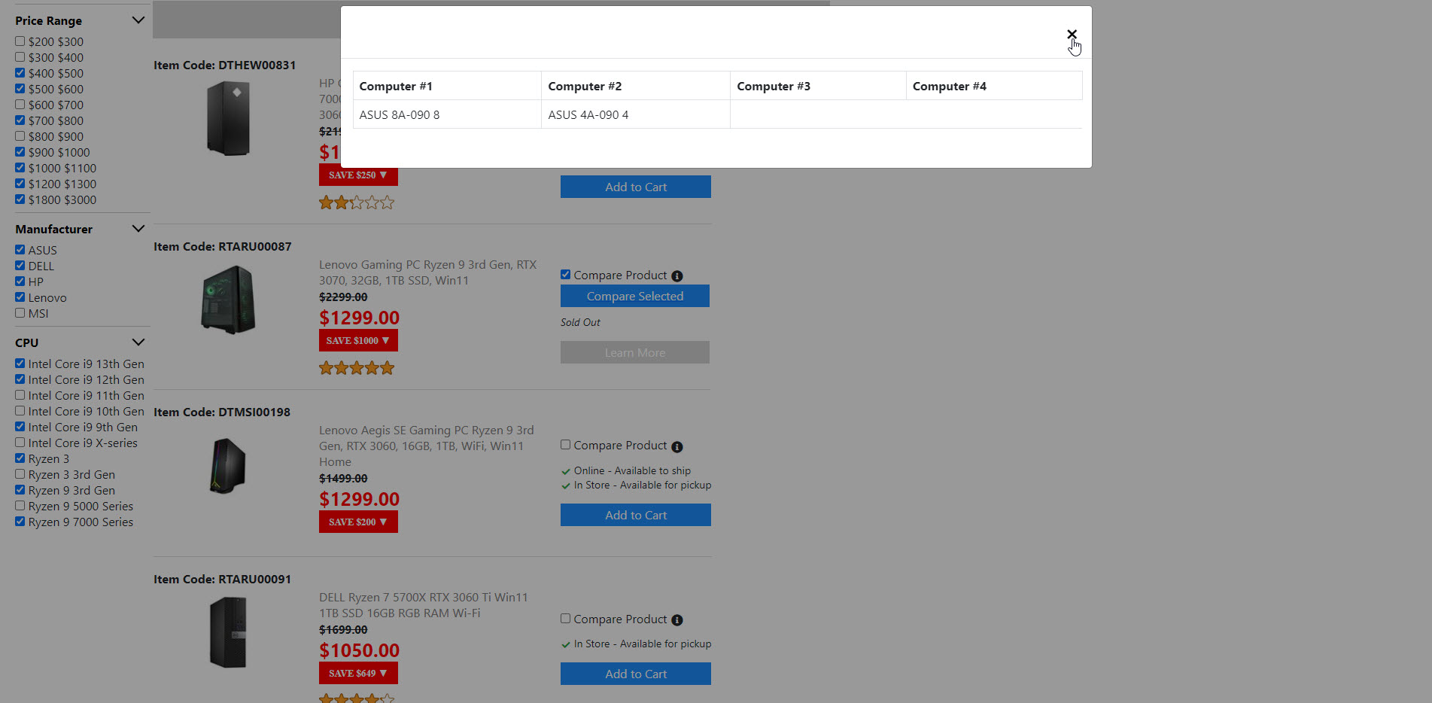
Task: Collapse the Manufacturer filter section
Action: (138, 229)
